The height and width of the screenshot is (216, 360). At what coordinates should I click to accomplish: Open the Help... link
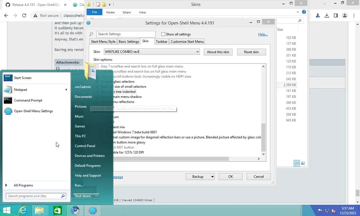click(263, 34)
